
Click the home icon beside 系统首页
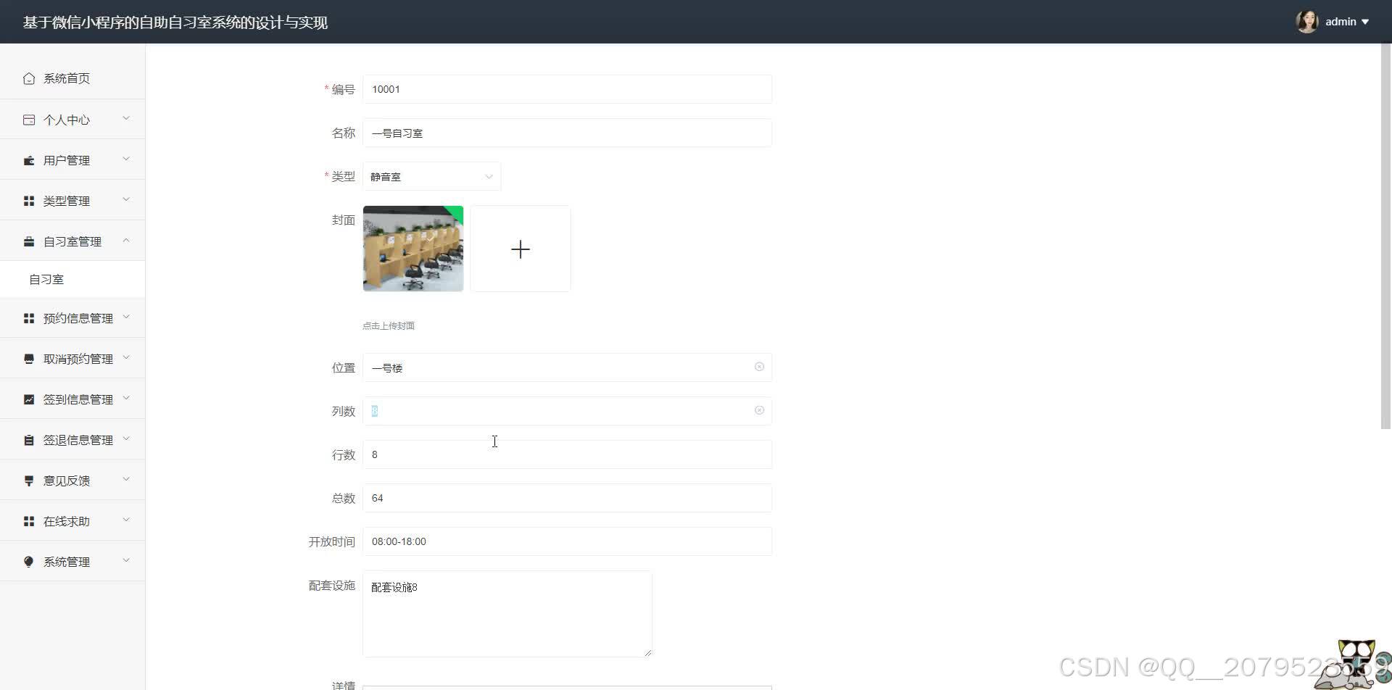(29, 78)
